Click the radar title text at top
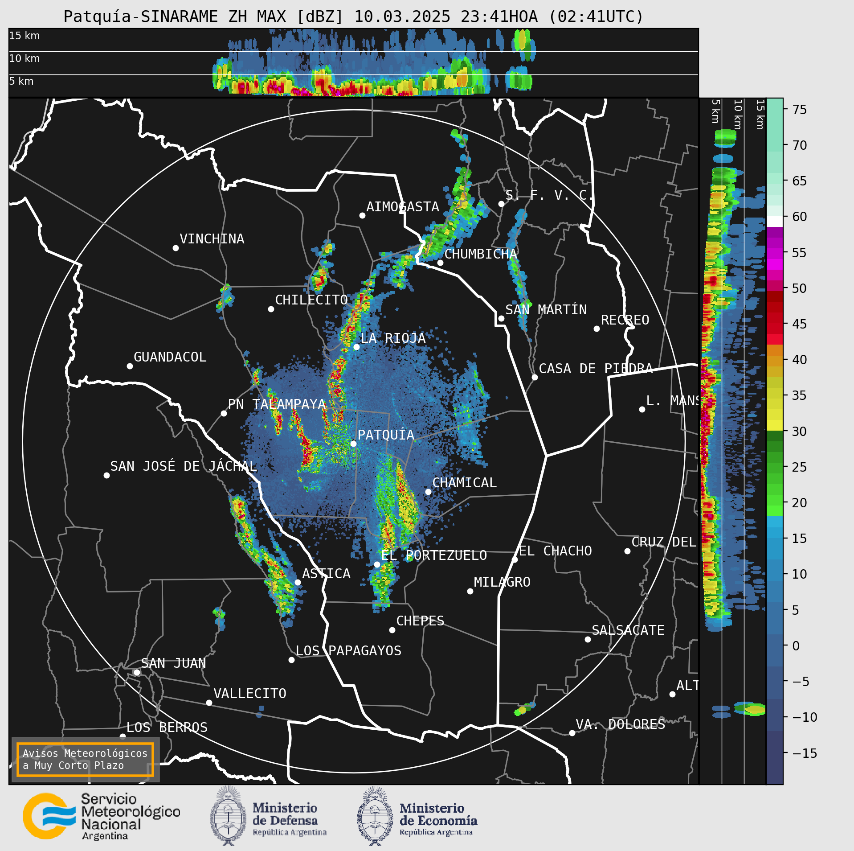Image resolution: width=854 pixels, height=851 pixels. [354, 16]
